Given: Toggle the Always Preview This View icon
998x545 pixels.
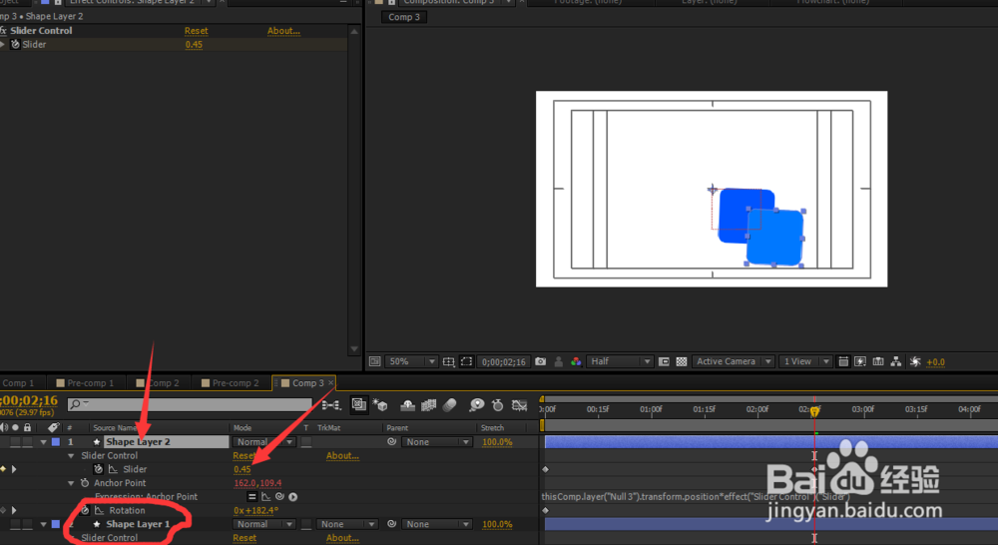Looking at the screenshot, I should pos(374,361).
